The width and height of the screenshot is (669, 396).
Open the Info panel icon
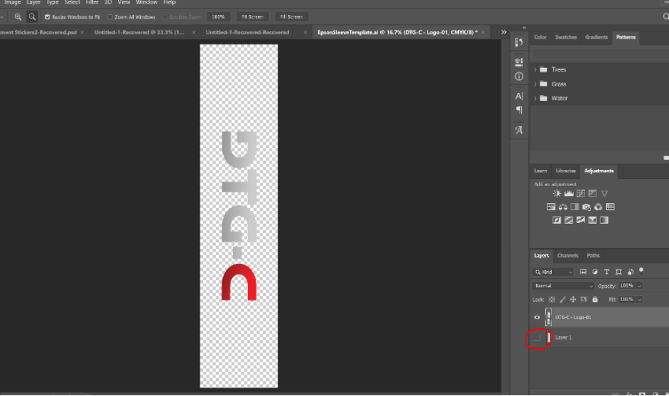[x=519, y=76]
